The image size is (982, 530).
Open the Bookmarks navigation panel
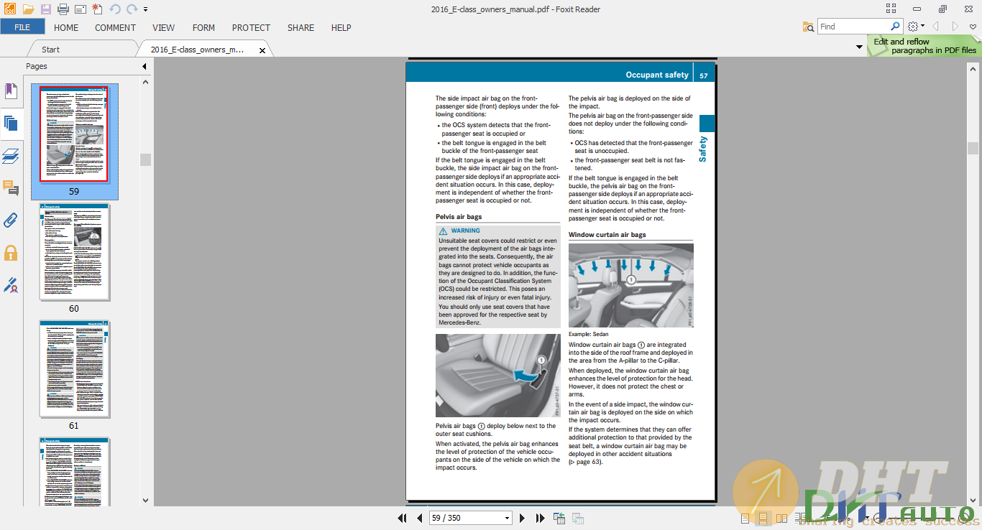[x=11, y=91]
